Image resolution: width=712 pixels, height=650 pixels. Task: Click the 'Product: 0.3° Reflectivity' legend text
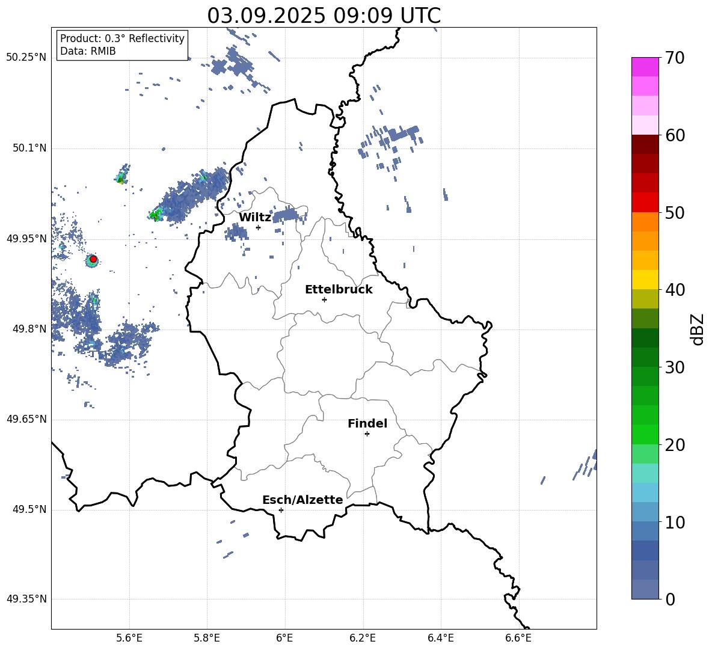[122, 38]
